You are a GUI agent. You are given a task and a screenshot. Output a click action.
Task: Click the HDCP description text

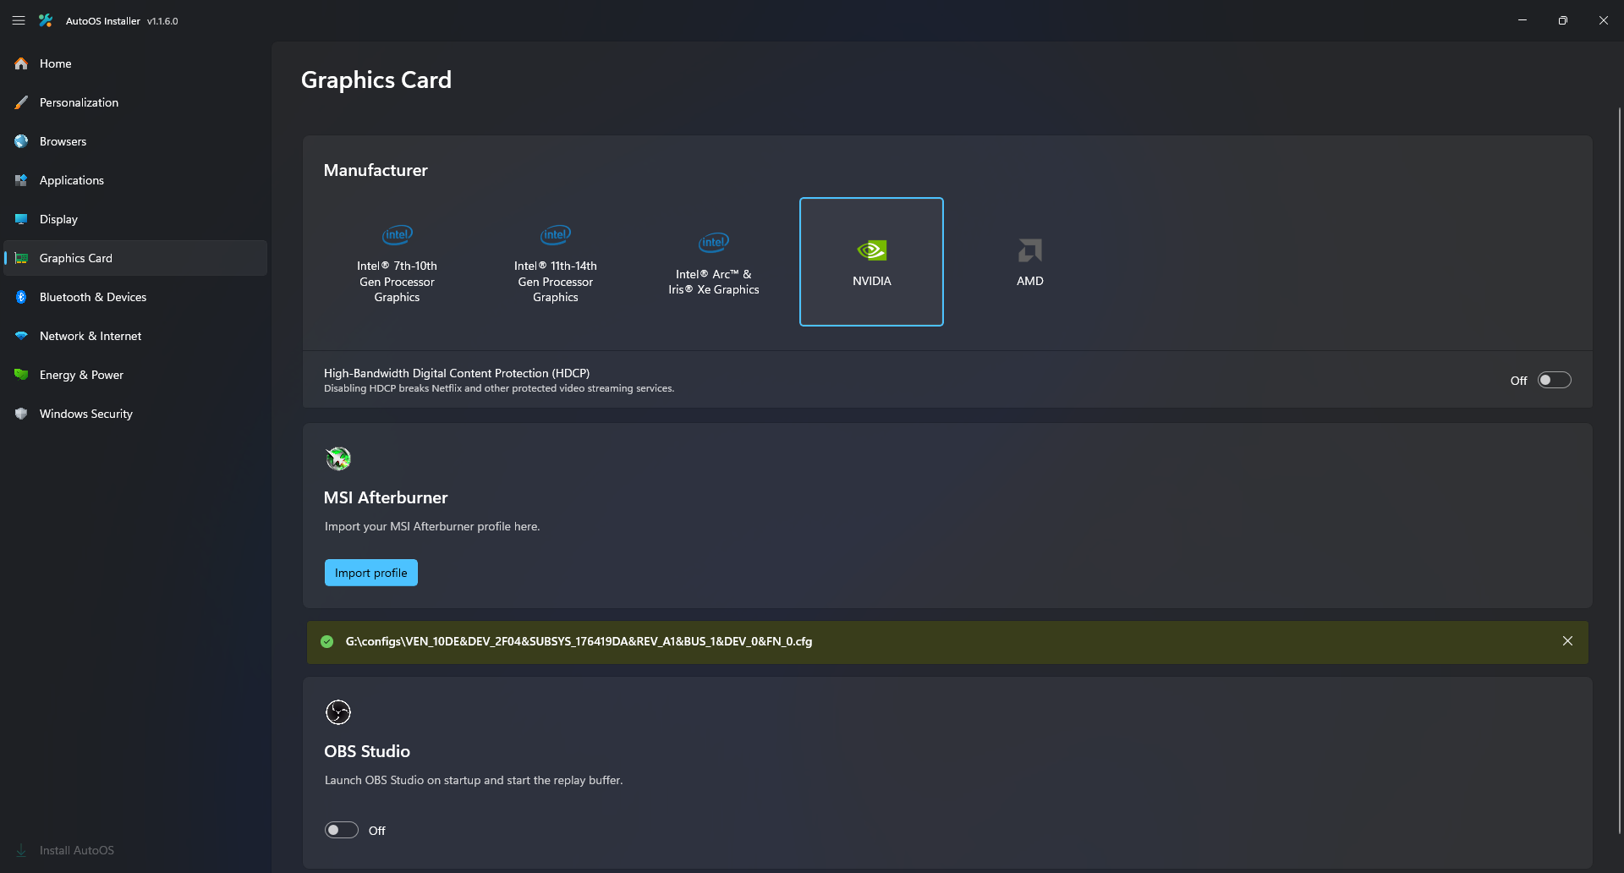[499, 388]
